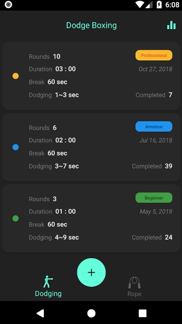
Task: Open the statistics bar chart icon
Action: coord(171,25)
